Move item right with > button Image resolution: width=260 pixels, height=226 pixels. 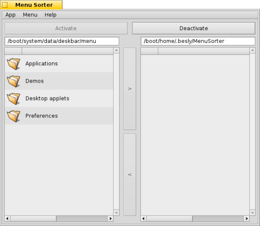click(x=130, y=88)
